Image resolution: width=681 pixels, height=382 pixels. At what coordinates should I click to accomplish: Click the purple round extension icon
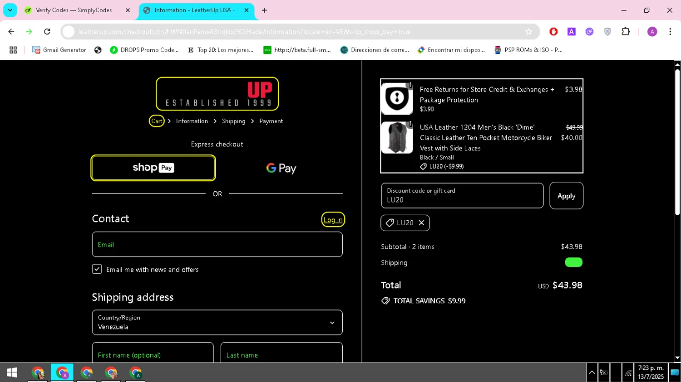coord(589,32)
